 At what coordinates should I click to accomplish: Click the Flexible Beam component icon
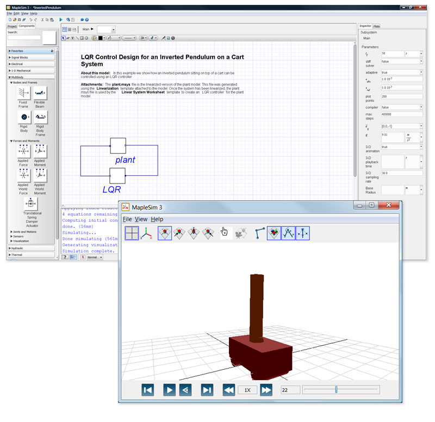(x=40, y=93)
